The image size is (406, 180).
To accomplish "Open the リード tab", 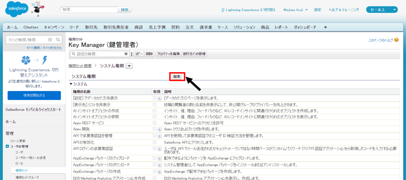I will pos(75,27).
